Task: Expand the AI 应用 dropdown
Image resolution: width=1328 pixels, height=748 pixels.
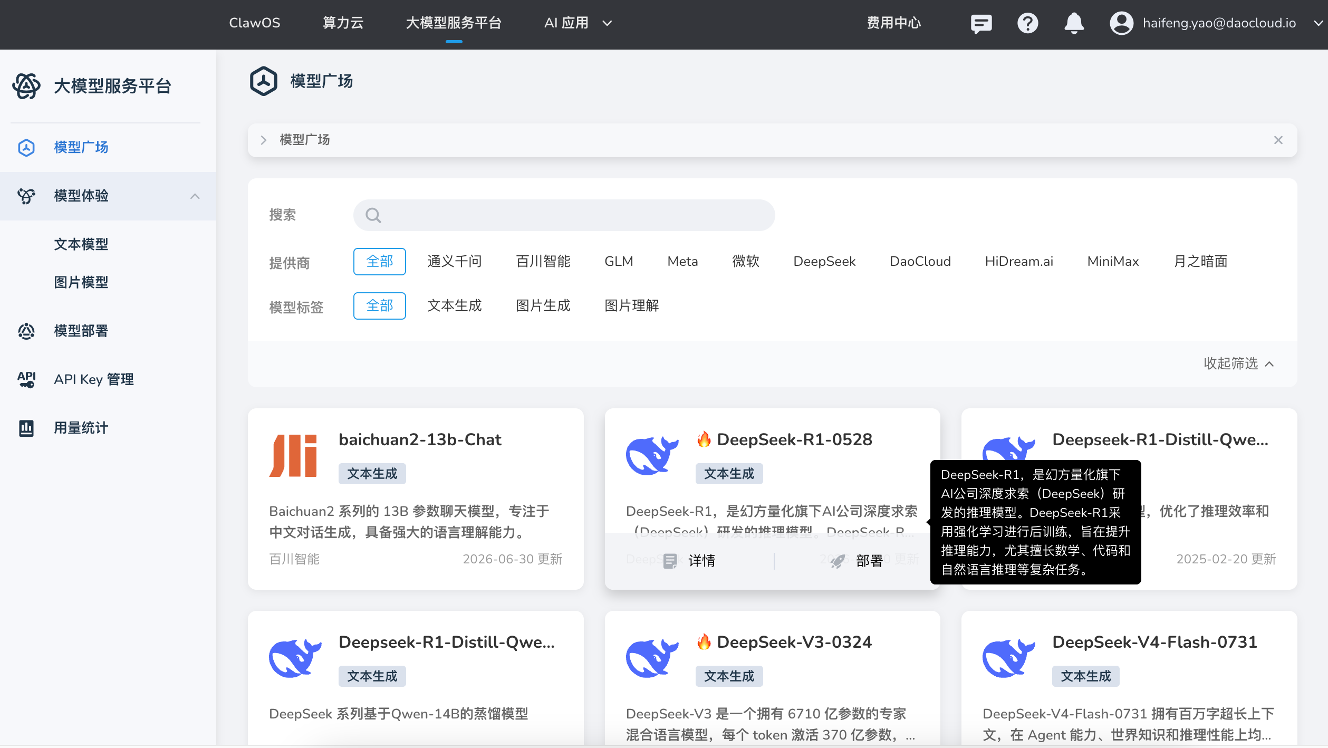Action: pos(608,23)
